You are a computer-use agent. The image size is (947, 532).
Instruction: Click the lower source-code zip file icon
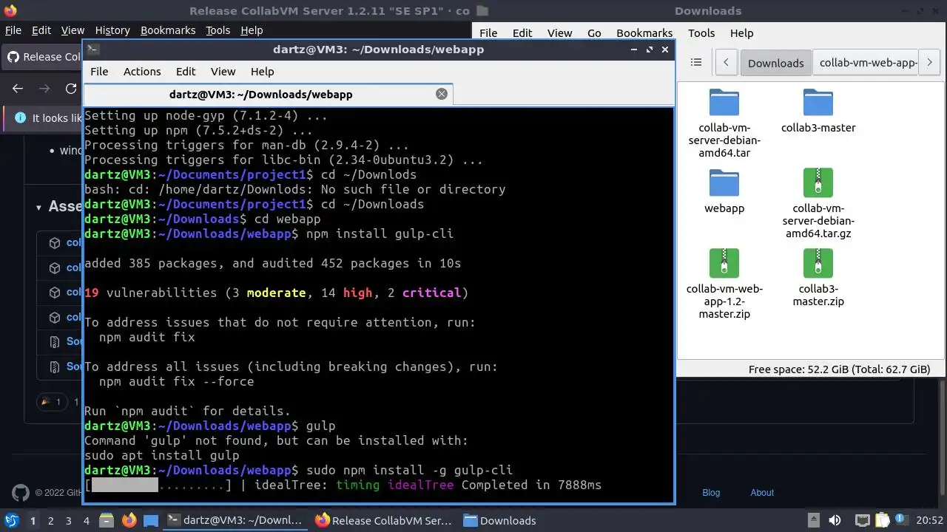point(54,367)
